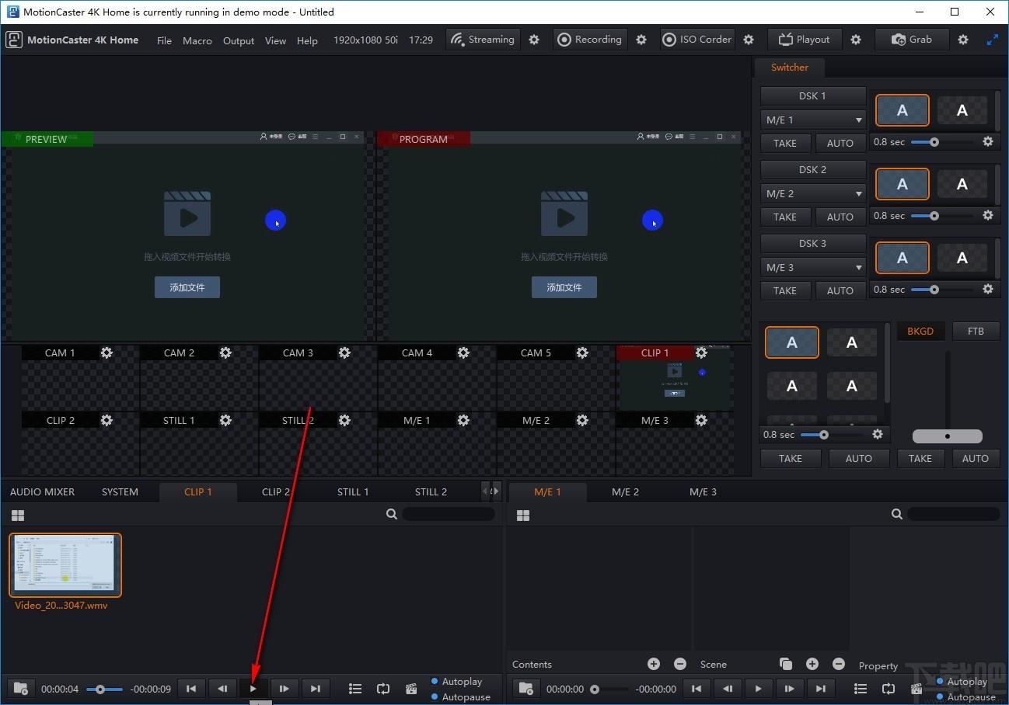Click the transition T-bar fader handle

coord(947,436)
